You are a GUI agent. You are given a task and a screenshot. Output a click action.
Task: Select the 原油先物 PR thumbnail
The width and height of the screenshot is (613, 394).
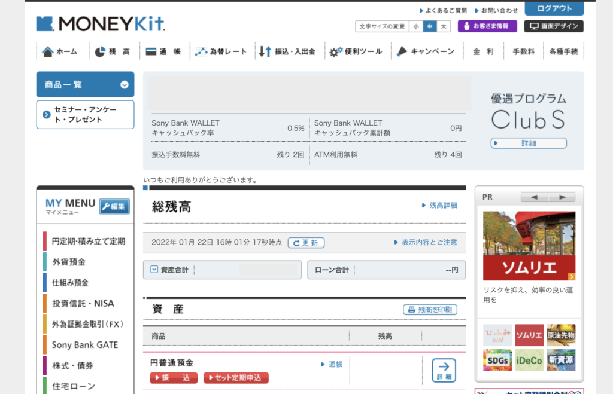click(561, 335)
